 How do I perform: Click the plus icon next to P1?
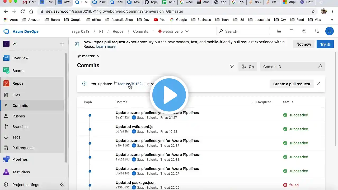pos(62,44)
